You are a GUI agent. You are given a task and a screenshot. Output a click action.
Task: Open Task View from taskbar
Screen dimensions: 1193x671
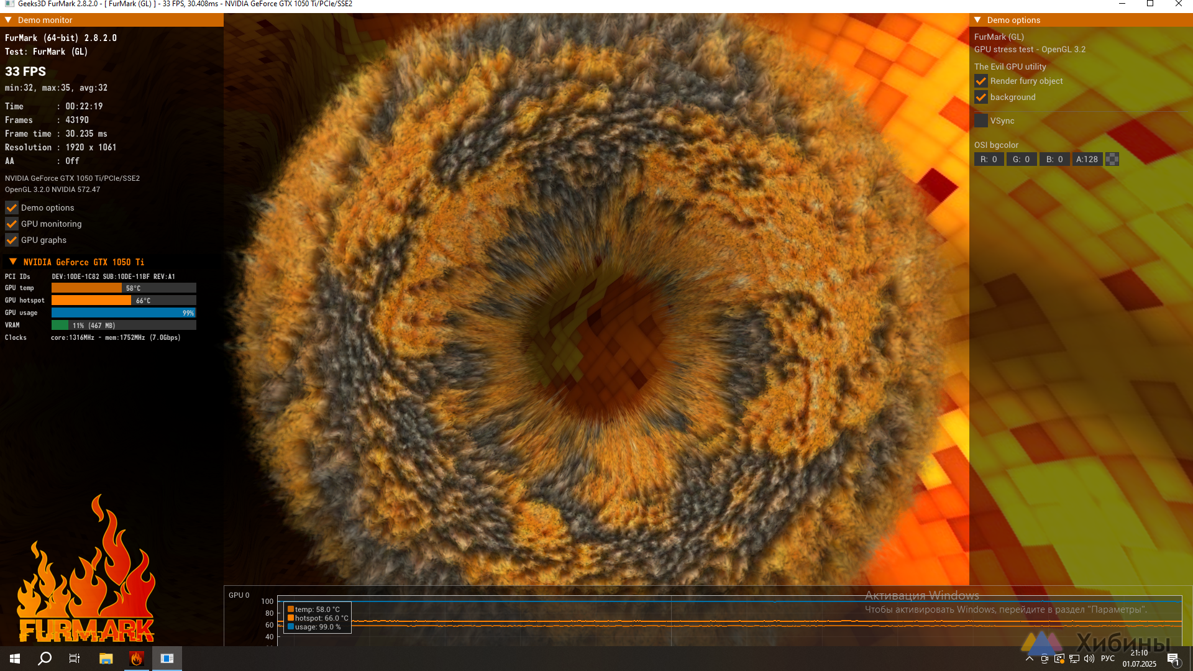pyautogui.click(x=75, y=659)
